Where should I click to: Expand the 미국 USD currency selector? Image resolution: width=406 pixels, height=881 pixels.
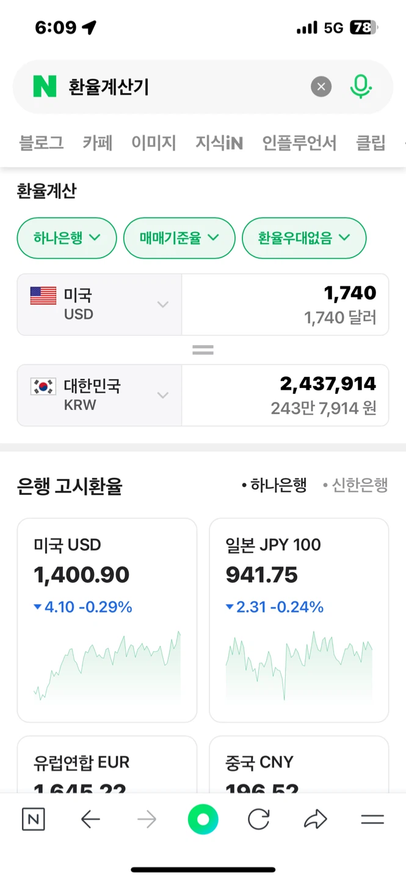pos(162,304)
